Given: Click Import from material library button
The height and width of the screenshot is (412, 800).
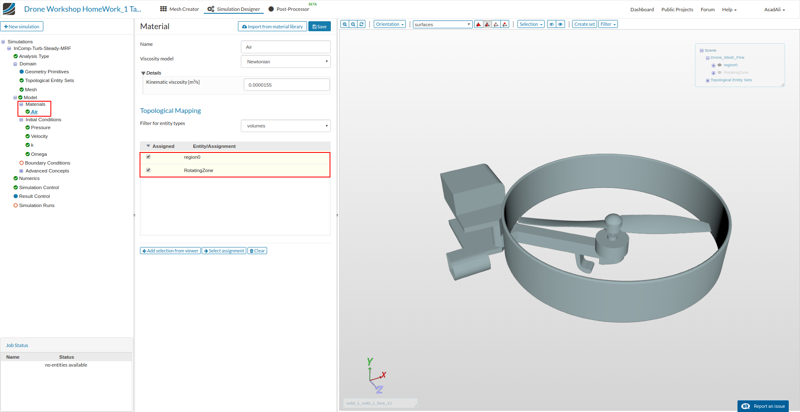Looking at the screenshot, I should tap(272, 27).
